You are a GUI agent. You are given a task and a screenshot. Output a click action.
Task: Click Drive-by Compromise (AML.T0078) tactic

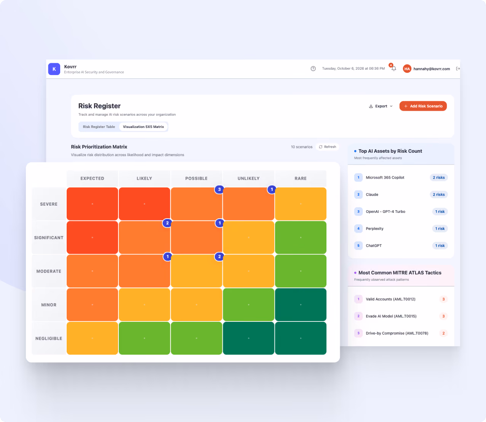(x=397, y=333)
